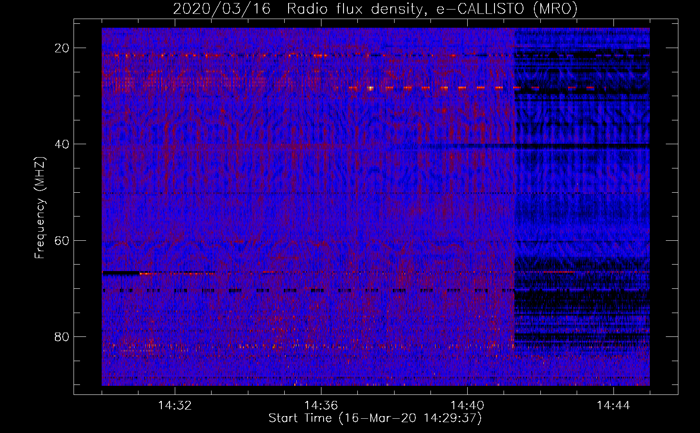Click the black horizontal band near 67 MHz
700x433 pixels.
[121, 273]
